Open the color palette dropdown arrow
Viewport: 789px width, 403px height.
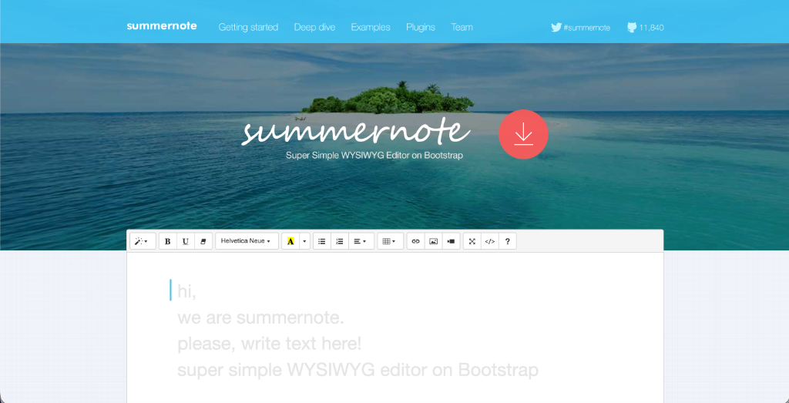coord(304,241)
